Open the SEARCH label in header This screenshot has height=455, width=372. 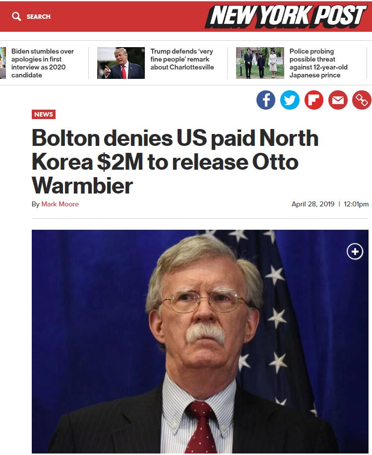pyautogui.click(x=38, y=16)
